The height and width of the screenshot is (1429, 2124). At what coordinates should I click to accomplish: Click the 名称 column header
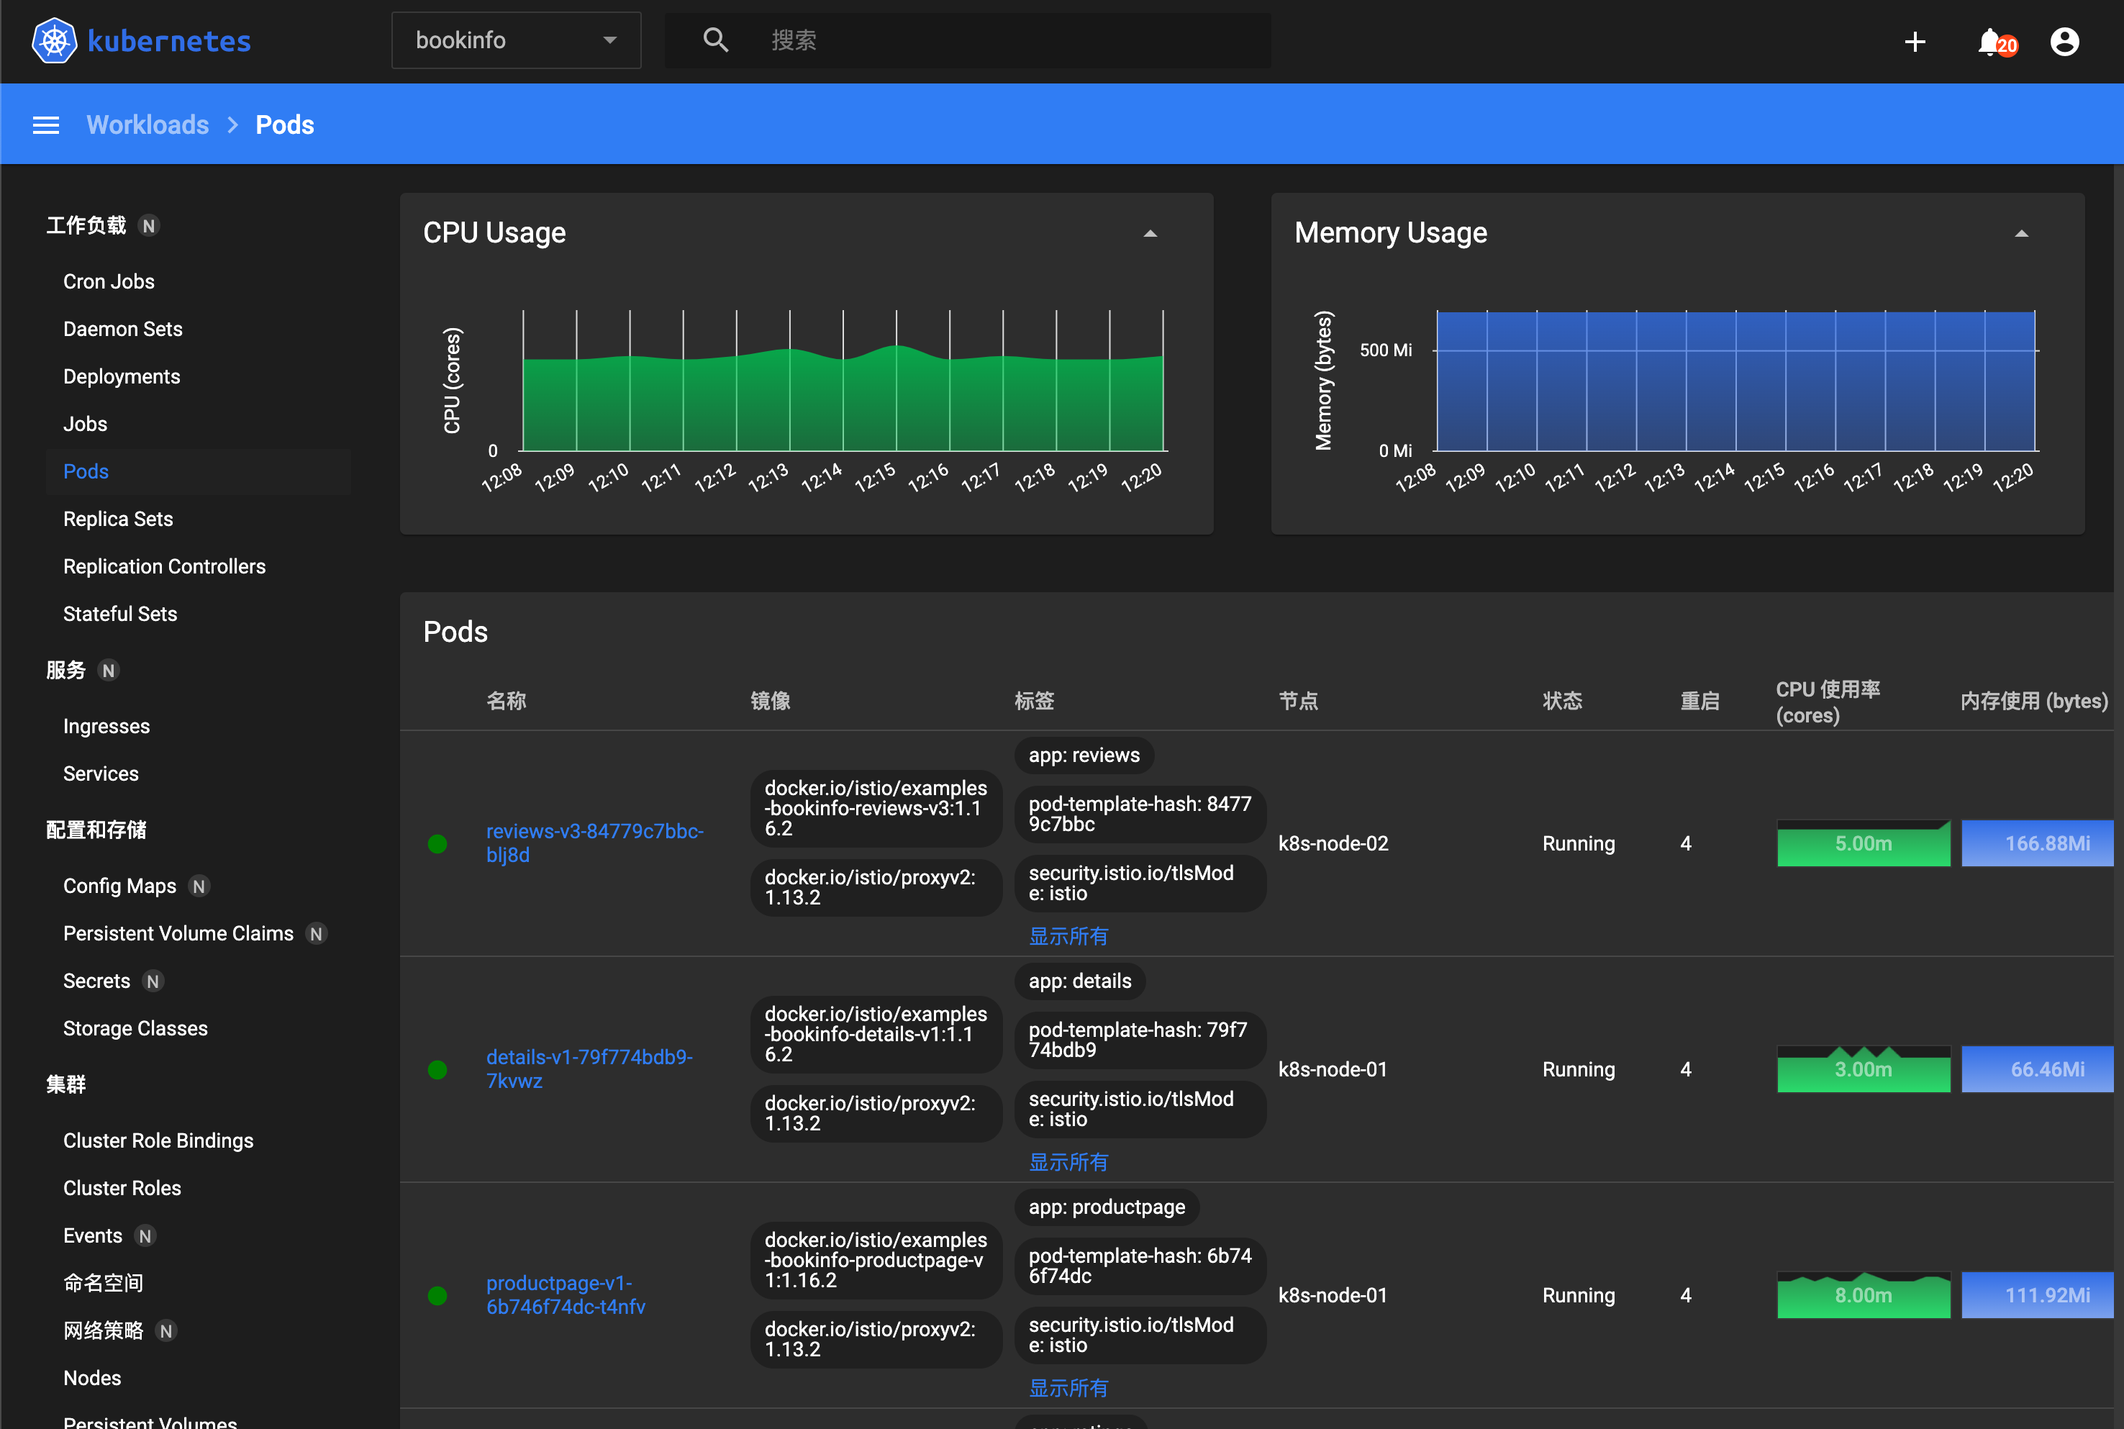point(506,701)
